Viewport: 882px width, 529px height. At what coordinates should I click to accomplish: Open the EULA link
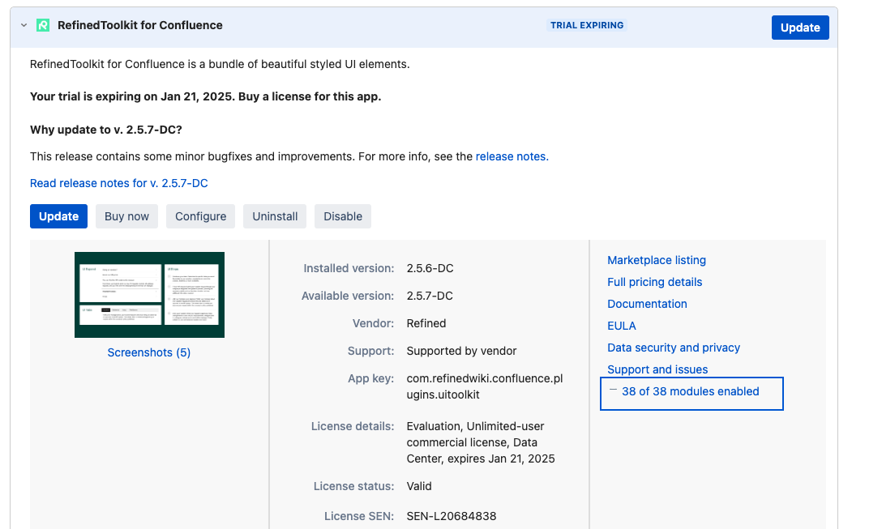tap(622, 326)
